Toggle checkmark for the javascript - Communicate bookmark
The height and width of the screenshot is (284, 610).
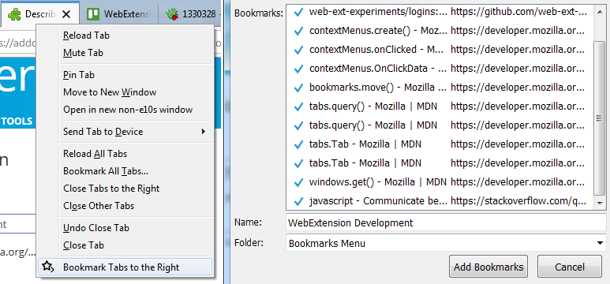click(x=299, y=201)
